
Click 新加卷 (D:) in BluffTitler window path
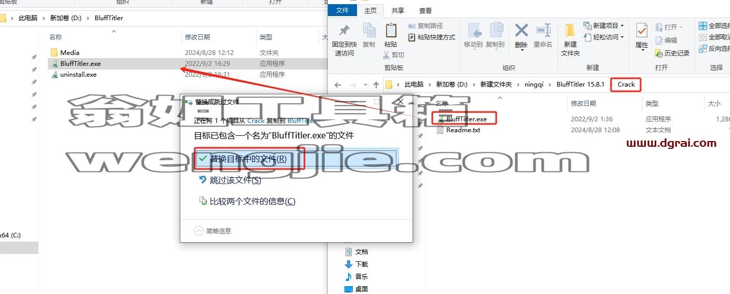(66, 18)
